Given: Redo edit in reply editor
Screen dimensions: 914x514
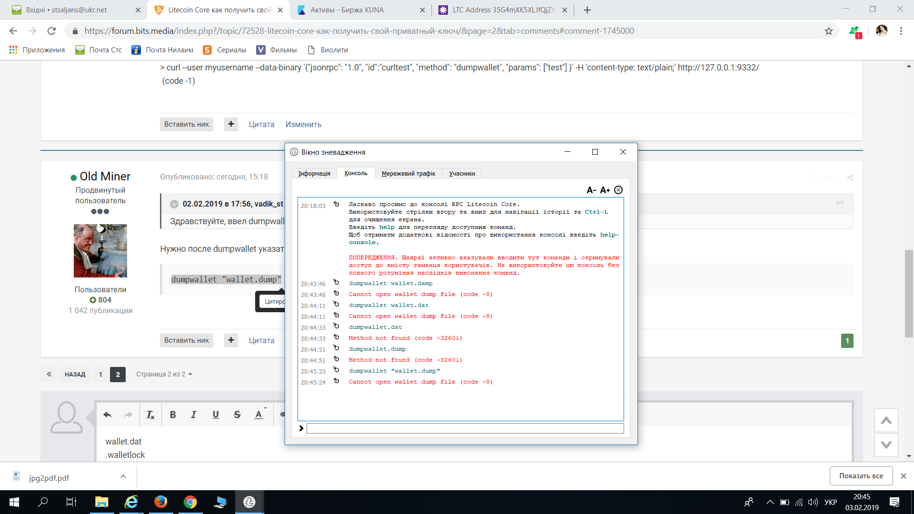Looking at the screenshot, I should (x=129, y=415).
